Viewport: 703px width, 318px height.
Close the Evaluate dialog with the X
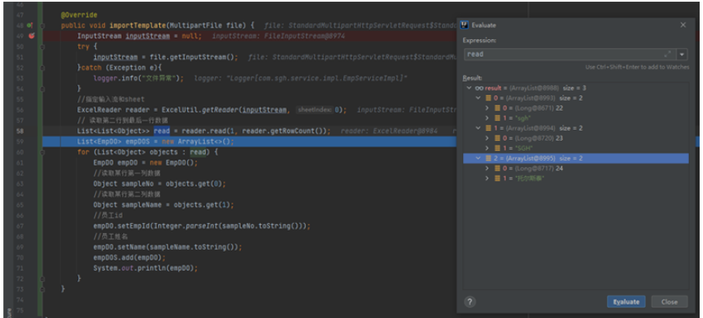point(683,25)
